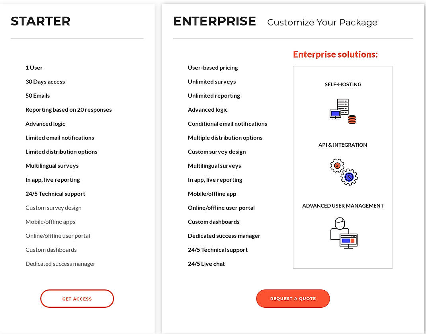Click Unlimited surveys in Enterprise list
The image size is (426, 334).
[212, 82]
